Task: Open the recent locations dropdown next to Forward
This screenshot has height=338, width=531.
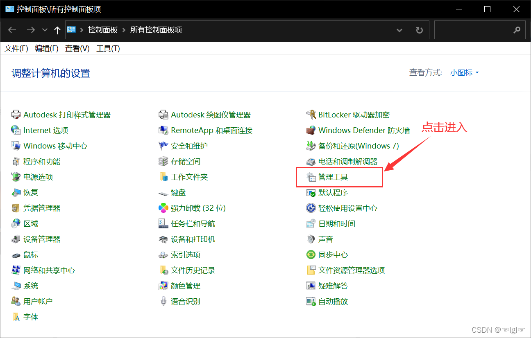Action: pos(45,30)
